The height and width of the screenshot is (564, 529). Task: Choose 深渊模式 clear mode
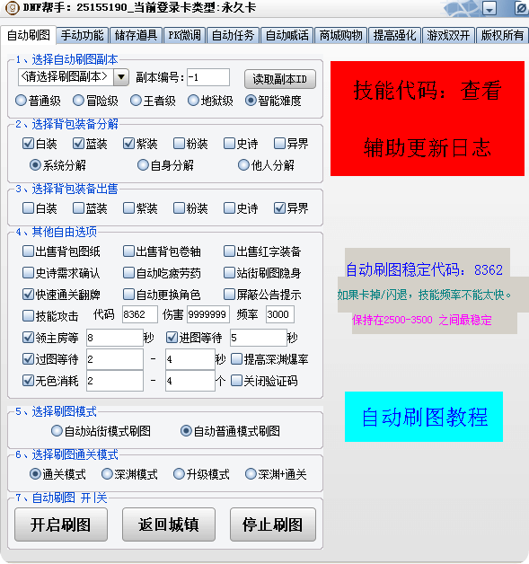pos(129,474)
